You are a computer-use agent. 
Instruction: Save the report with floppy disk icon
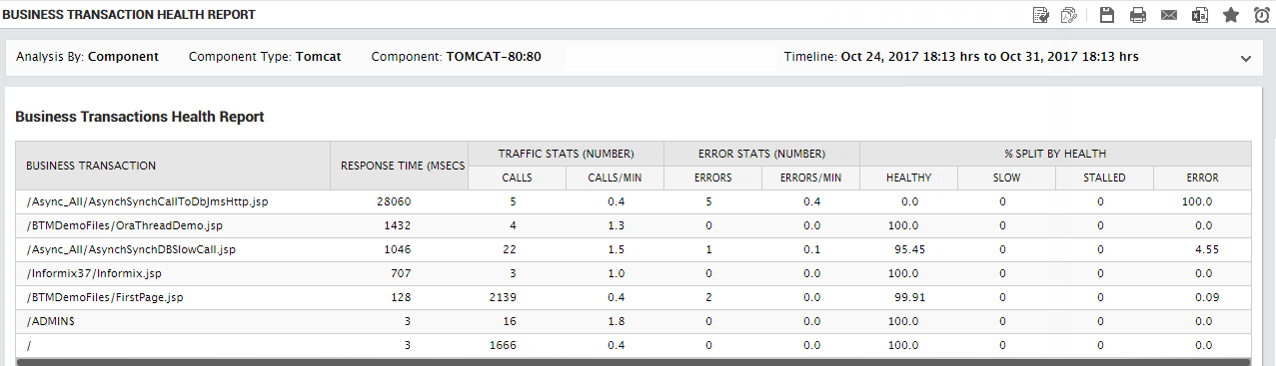pyautogui.click(x=1107, y=15)
